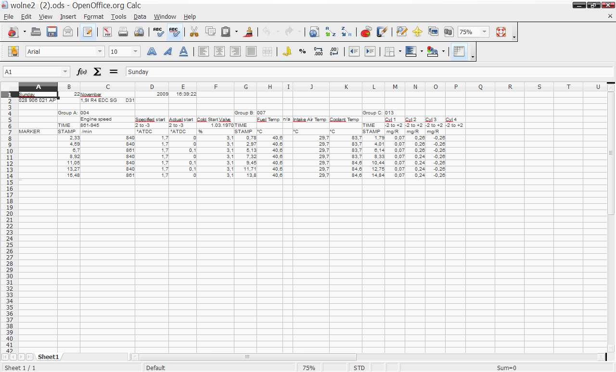616x372 pixels.
Task: Insert a Hyperlink via the globe icon
Action: coord(314,32)
